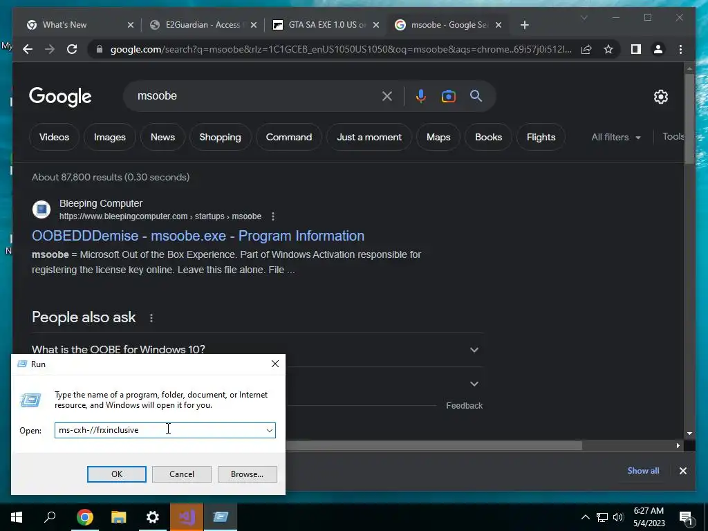
Task: Open Run dialog history dropdown arrow
Action: pyautogui.click(x=269, y=430)
